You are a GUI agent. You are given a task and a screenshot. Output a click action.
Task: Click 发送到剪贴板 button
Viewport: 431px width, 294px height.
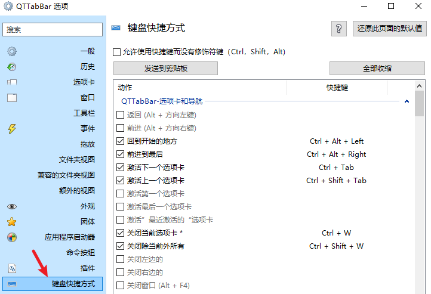pyautogui.click(x=165, y=69)
